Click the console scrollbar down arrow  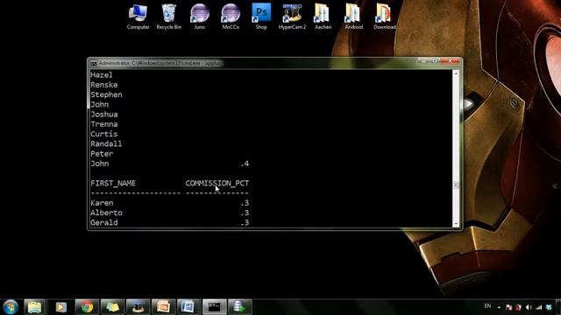click(456, 224)
